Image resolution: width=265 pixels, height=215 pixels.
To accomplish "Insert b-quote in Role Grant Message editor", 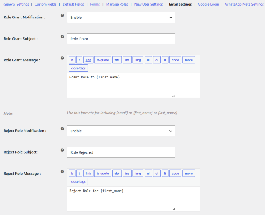I will 103,60.
